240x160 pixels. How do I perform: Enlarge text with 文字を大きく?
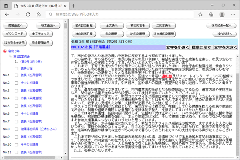pos(226,47)
